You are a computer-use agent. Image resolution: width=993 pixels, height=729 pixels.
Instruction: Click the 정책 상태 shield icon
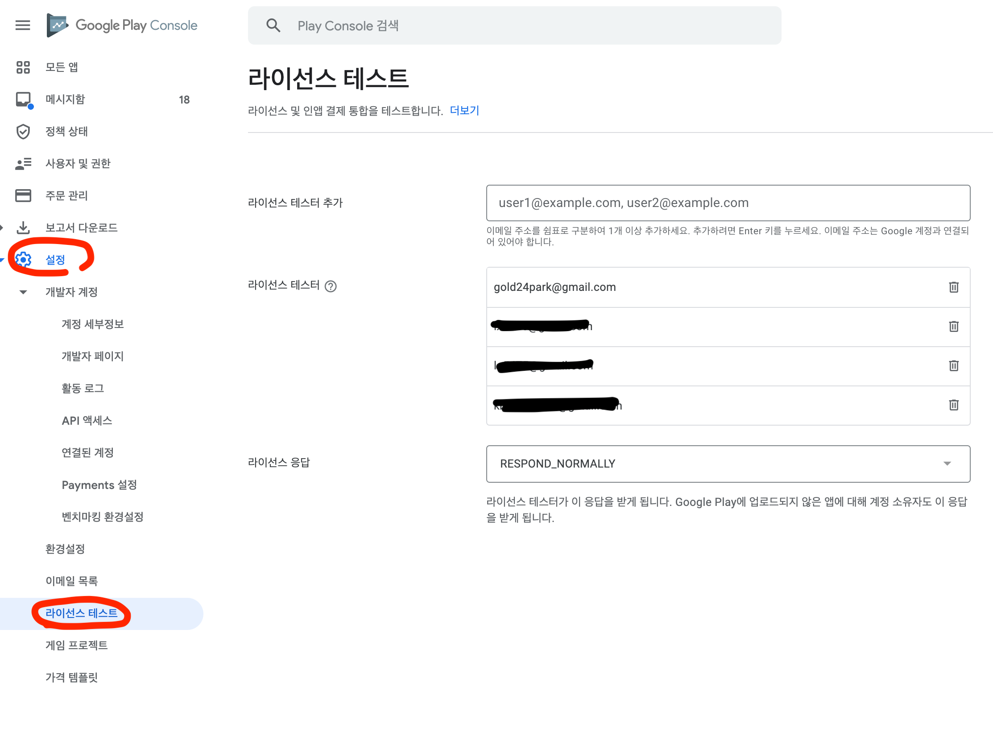23,131
